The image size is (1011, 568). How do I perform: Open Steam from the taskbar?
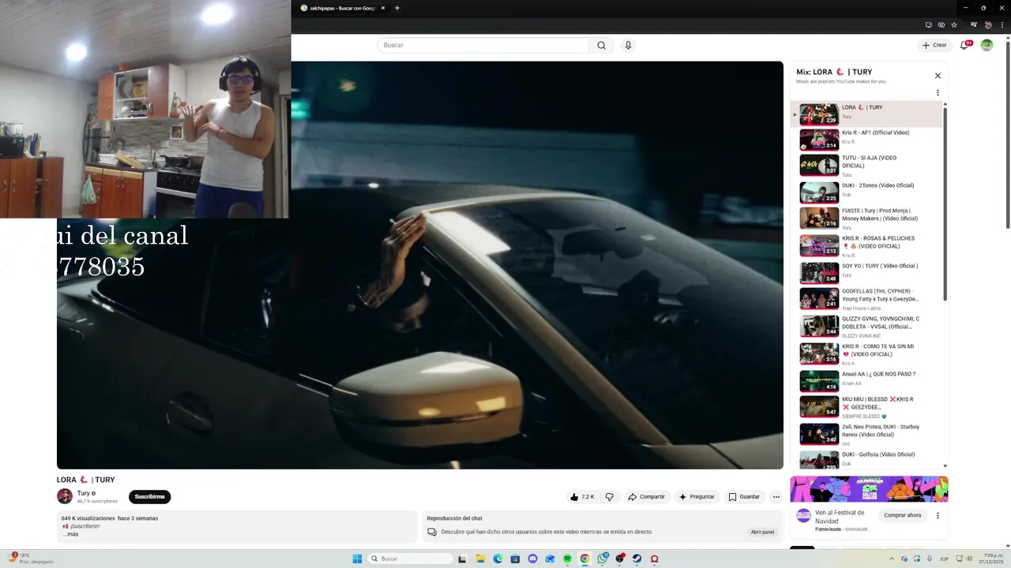click(x=637, y=559)
